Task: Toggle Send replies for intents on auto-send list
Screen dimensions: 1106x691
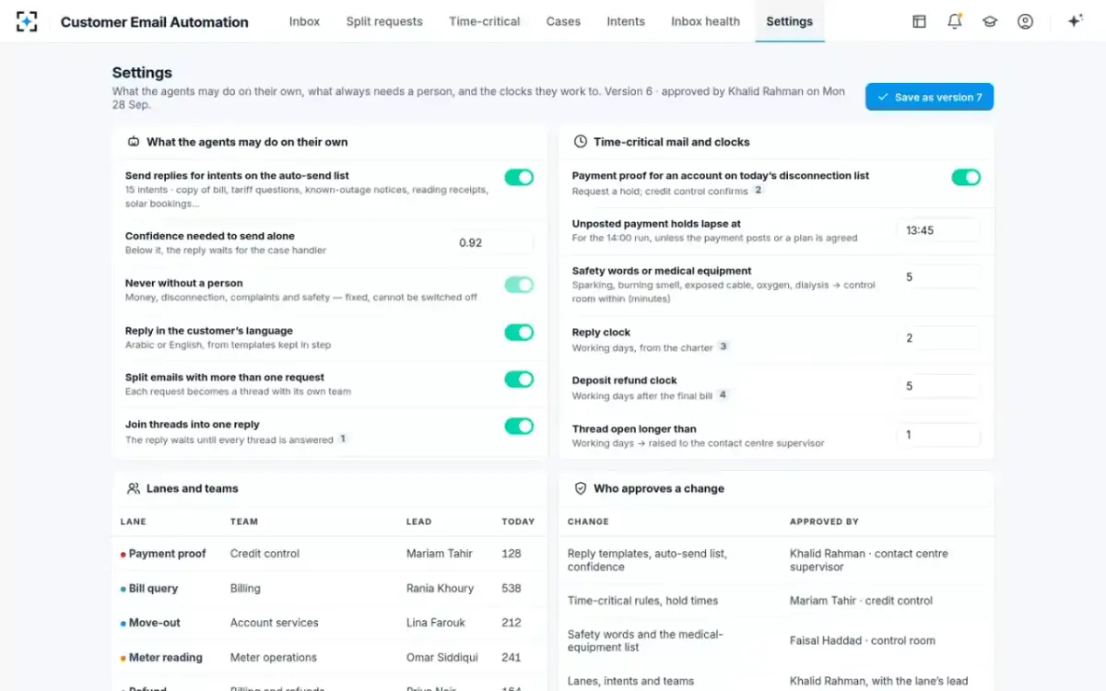Action: pyautogui.click(x=519, y=177)
